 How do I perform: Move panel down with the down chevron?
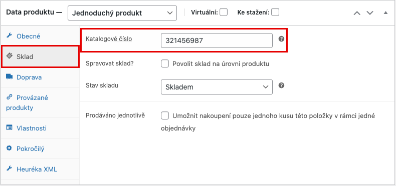(370, 13)
